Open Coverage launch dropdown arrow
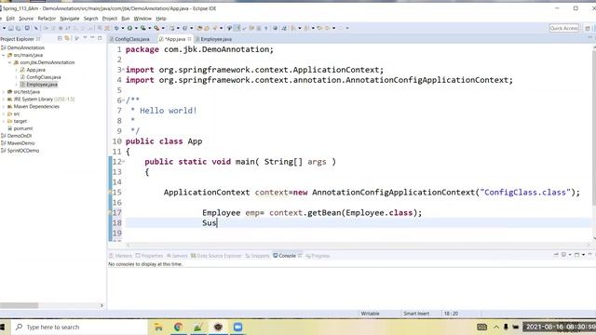This screenshot has height=335, width=596. click(x=150, y=28)
